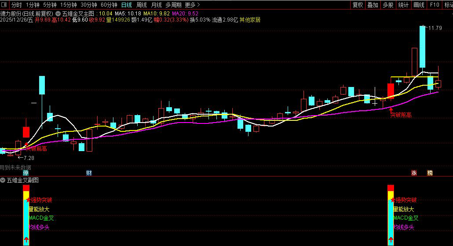The width and height of the screenshot is (453, 246).
Task: Click the right-side 突破前高 signal label
Action: click(x=401, y=115)
